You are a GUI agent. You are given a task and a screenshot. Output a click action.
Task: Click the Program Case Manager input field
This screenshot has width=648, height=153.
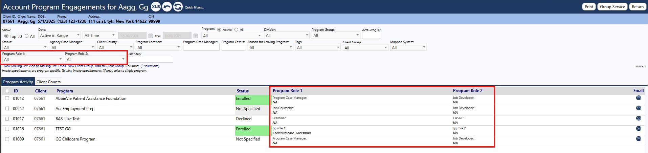(x=201, y=47)
